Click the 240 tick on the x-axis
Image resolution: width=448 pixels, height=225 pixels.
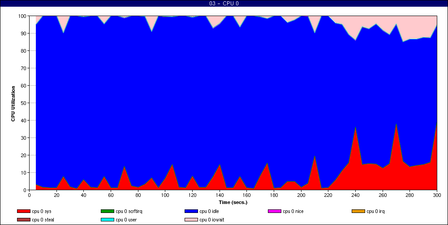[355, 195]
